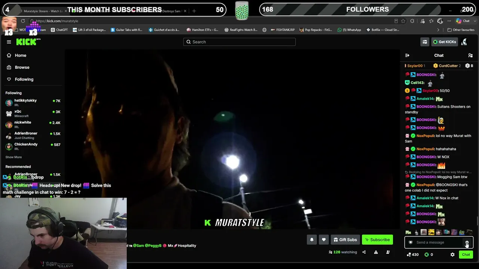Share the stream via share icon

pyautogui.click(x=364, y=252)
